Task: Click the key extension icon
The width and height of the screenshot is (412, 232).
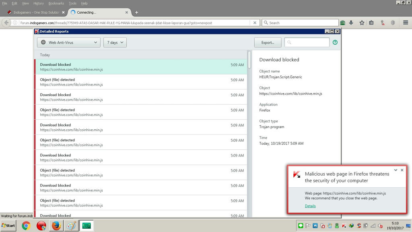Action: 383,23
